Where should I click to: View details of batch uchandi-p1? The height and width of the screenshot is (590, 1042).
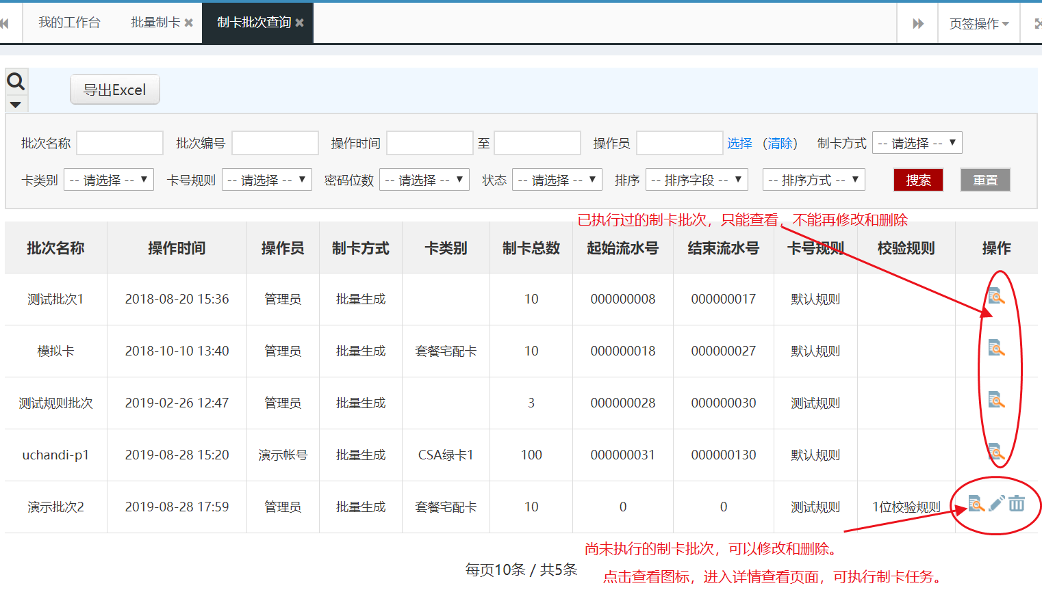pyautogui.click(x=996, y=452)
